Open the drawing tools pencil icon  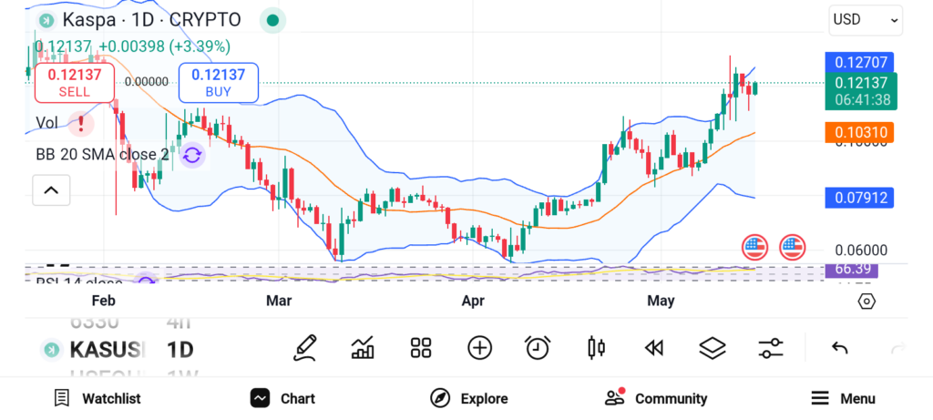tap(305, 347)
